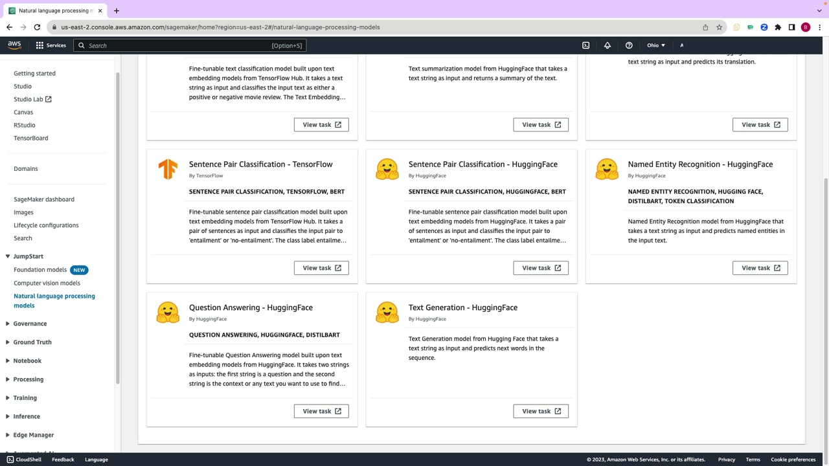Click the CloudShell icon in the footer
829x466 pixels.
click(10, 460)
